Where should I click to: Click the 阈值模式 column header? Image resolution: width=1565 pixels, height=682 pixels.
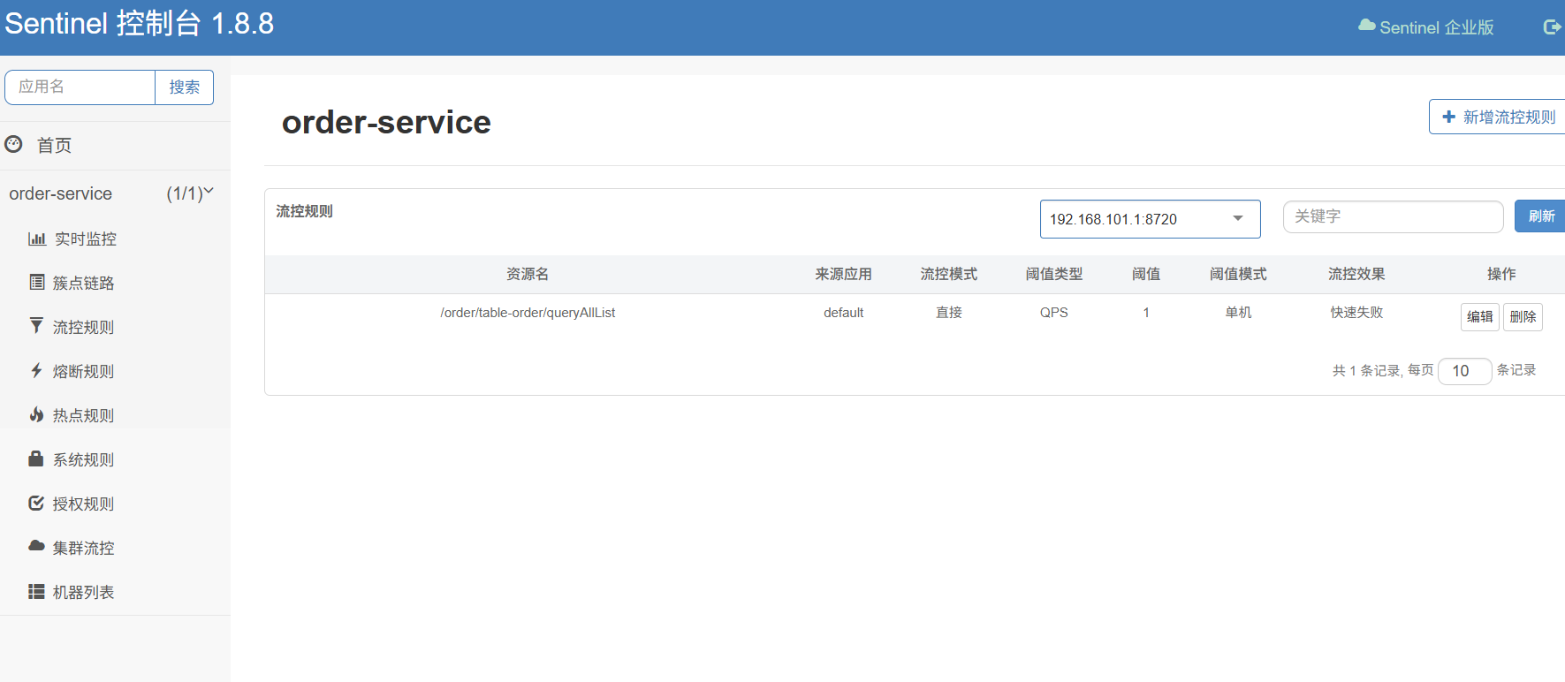click(1238, 274)
